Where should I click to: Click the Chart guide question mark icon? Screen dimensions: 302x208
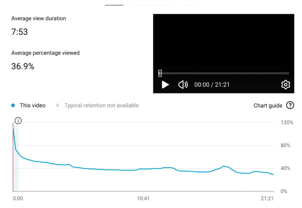tap(290, 105)
